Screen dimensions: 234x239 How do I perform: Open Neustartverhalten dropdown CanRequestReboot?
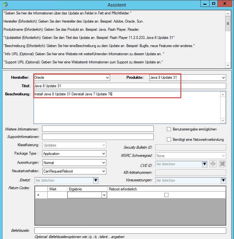point(74,171)
